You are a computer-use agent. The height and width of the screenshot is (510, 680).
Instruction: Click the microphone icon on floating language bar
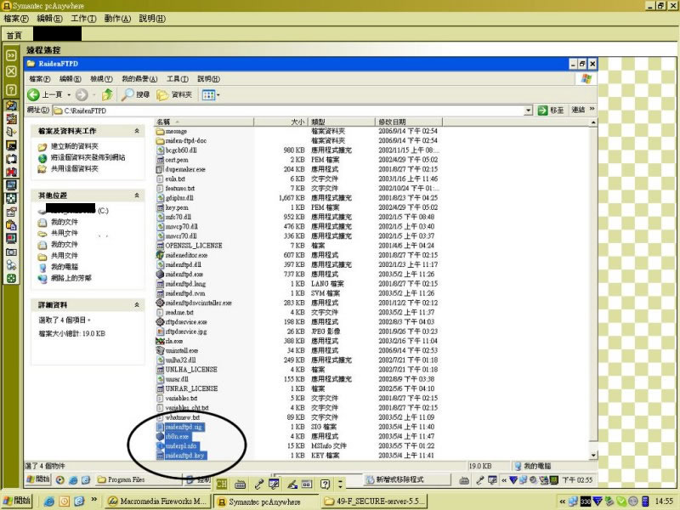pyautogui.click(x=259, y=484)
